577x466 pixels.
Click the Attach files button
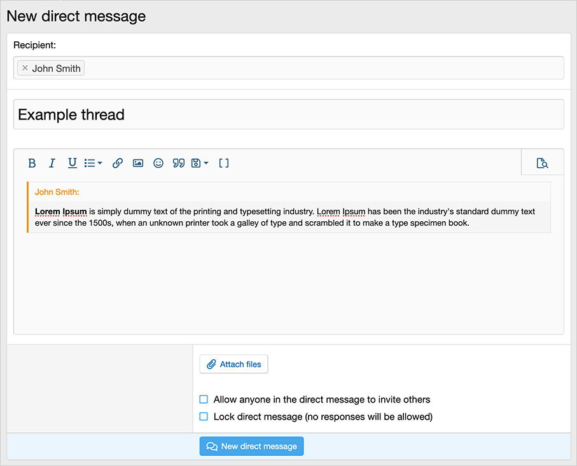[x=234, y=364]
